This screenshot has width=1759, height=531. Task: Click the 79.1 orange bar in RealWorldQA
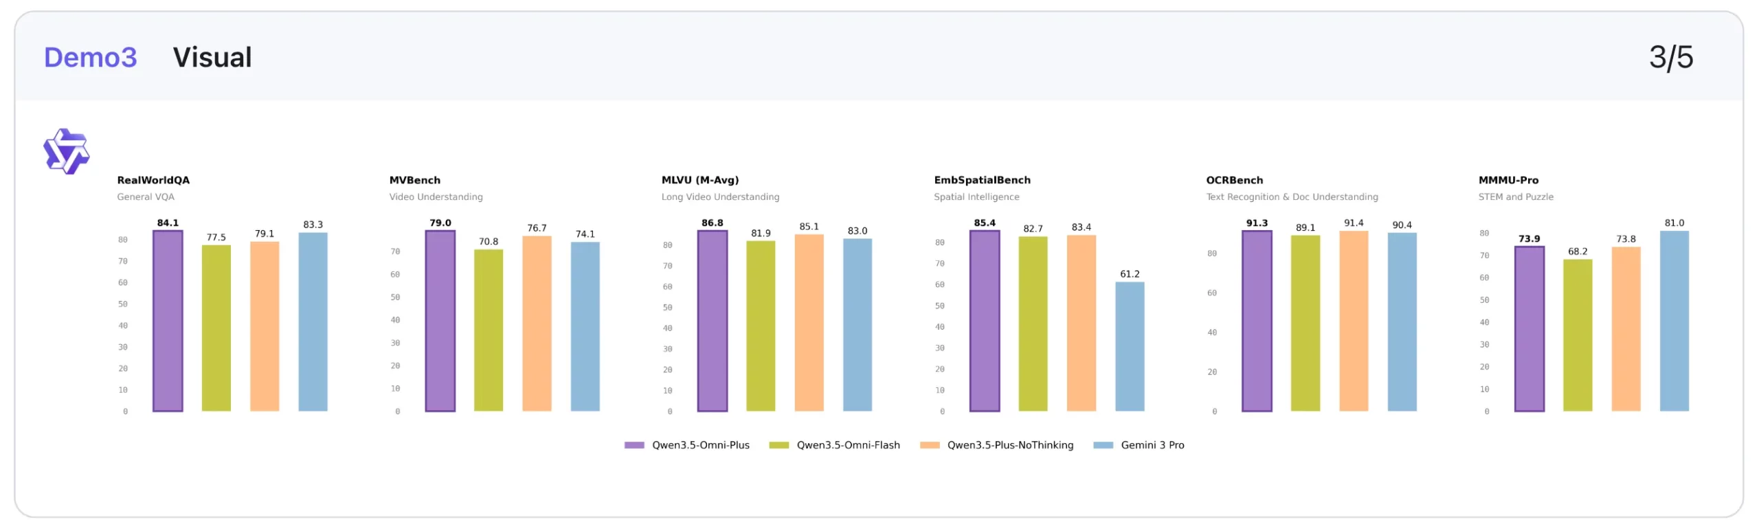pyautogui.click(x=265, y=326)
